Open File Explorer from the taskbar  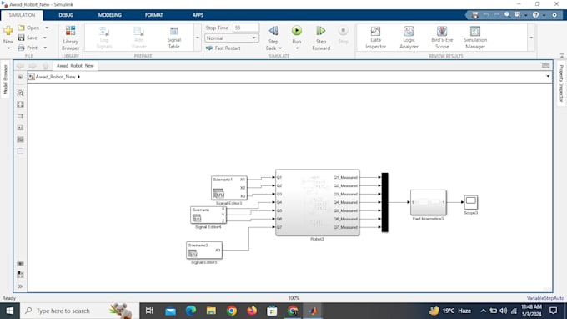tap(211, 311)
